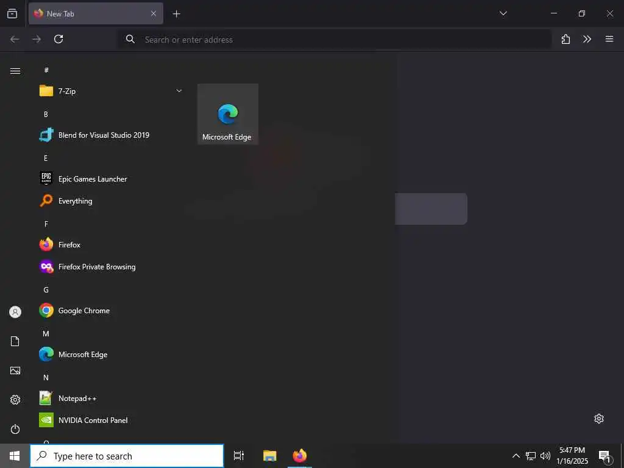Open a new Firefox tab
This screenshot has width=624, height=468.
[176, 14]
